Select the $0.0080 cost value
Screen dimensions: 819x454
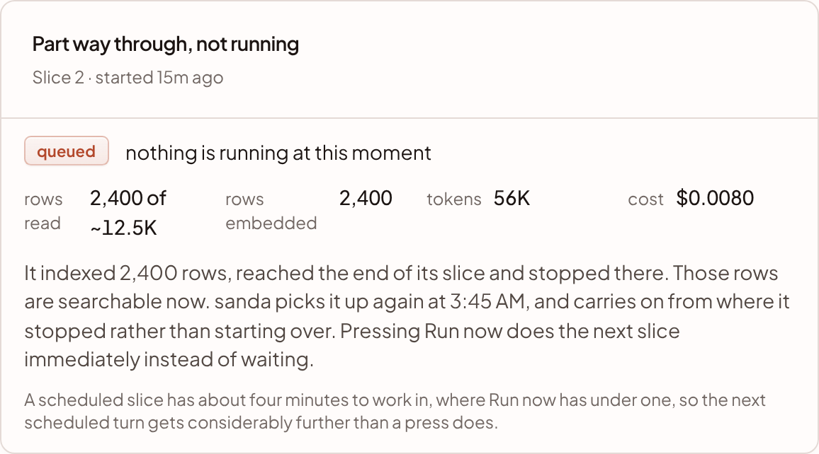coord(715,198)
